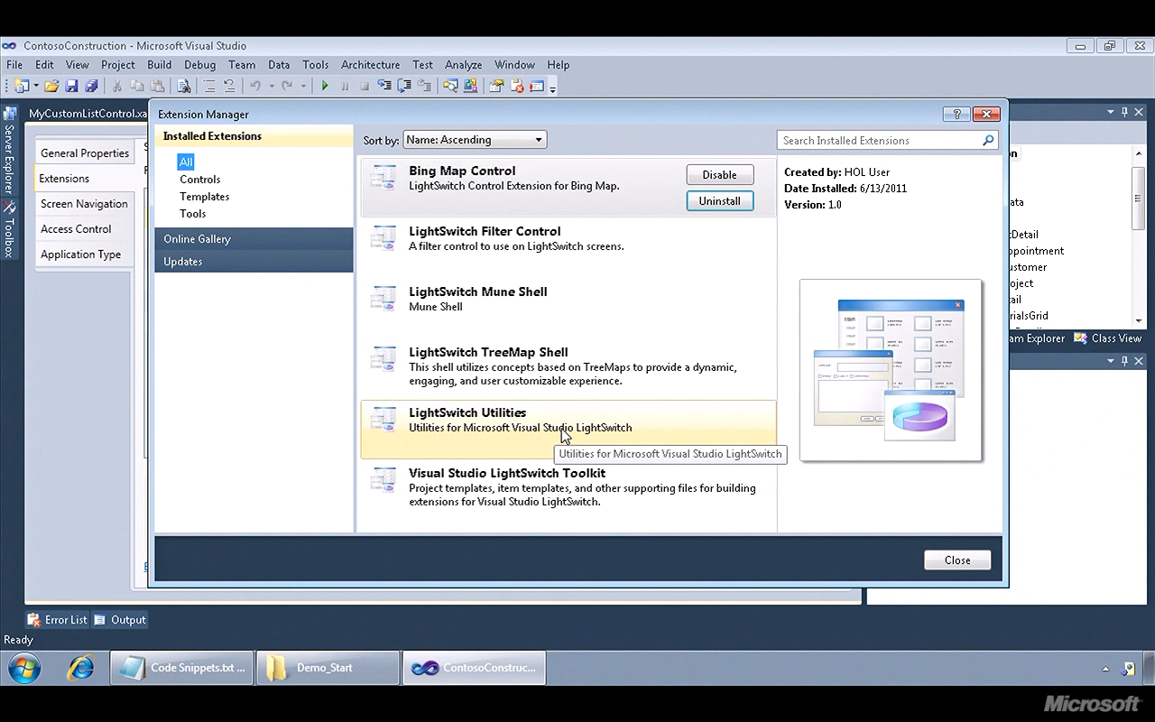Open Internet Explorer from the taskbar
The height and width of the screenshot is (722, 1155).
pyautogui.click(x=81, y=668)
